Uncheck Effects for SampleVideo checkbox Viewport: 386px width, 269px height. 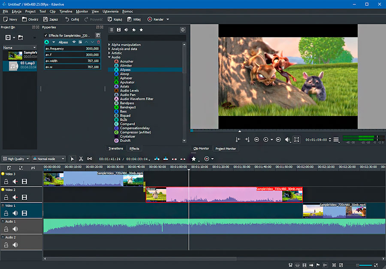[46, 36]
